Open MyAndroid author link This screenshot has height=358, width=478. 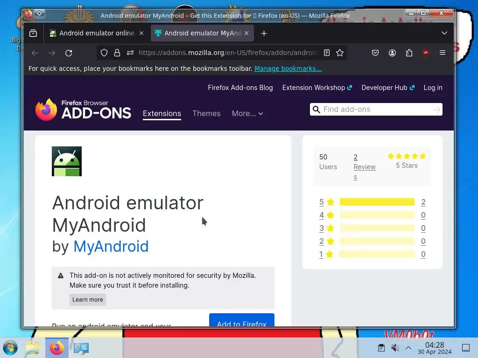click(111, 246)
